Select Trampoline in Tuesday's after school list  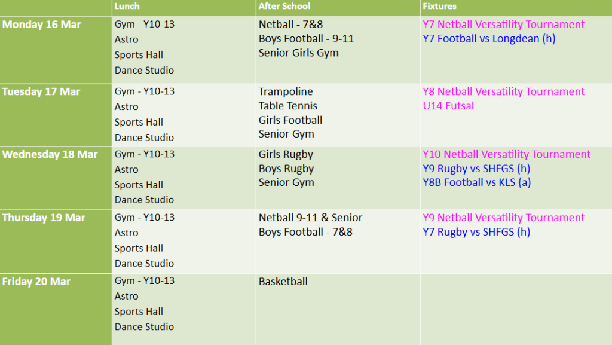click(286, 91)
